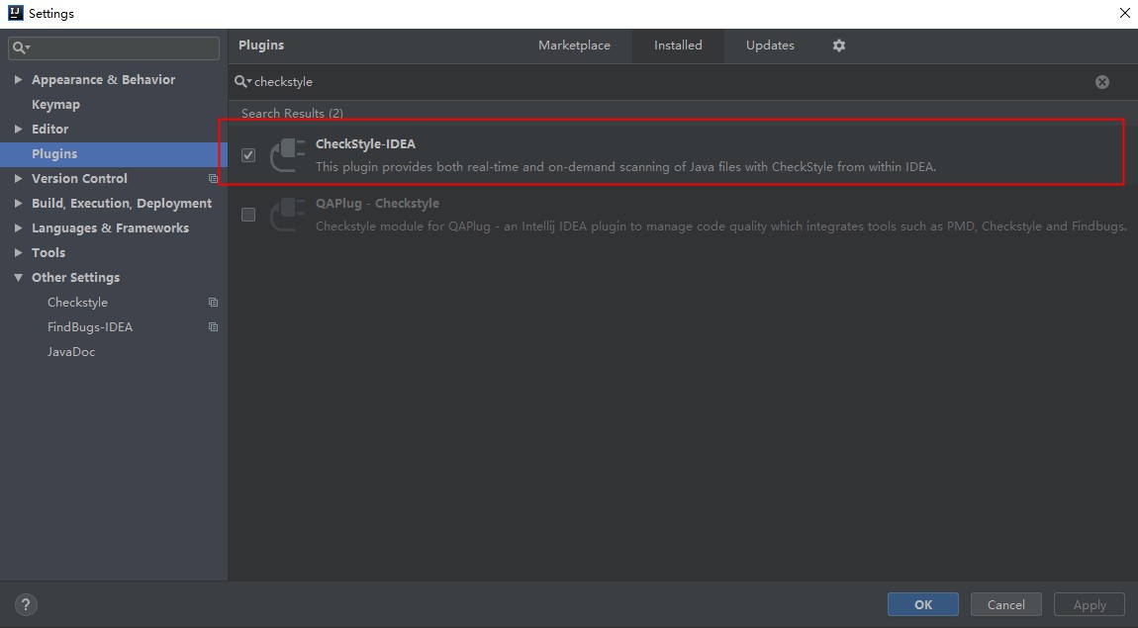This screenshot has height=628, width=1138.
Task: Click the Plugins panel heading
Action: (261, 45)
